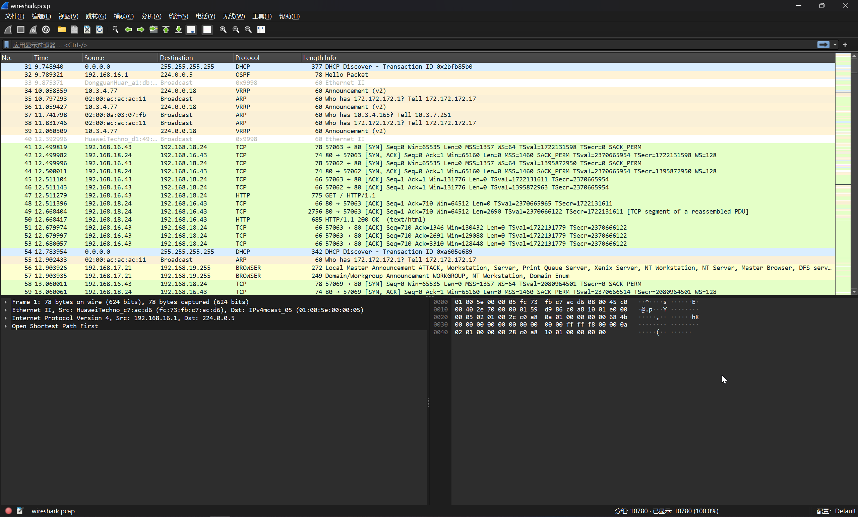This screenshot has height=517, width=858.
Task: Zoom in on the main window text
Action: tap(223, 30)
